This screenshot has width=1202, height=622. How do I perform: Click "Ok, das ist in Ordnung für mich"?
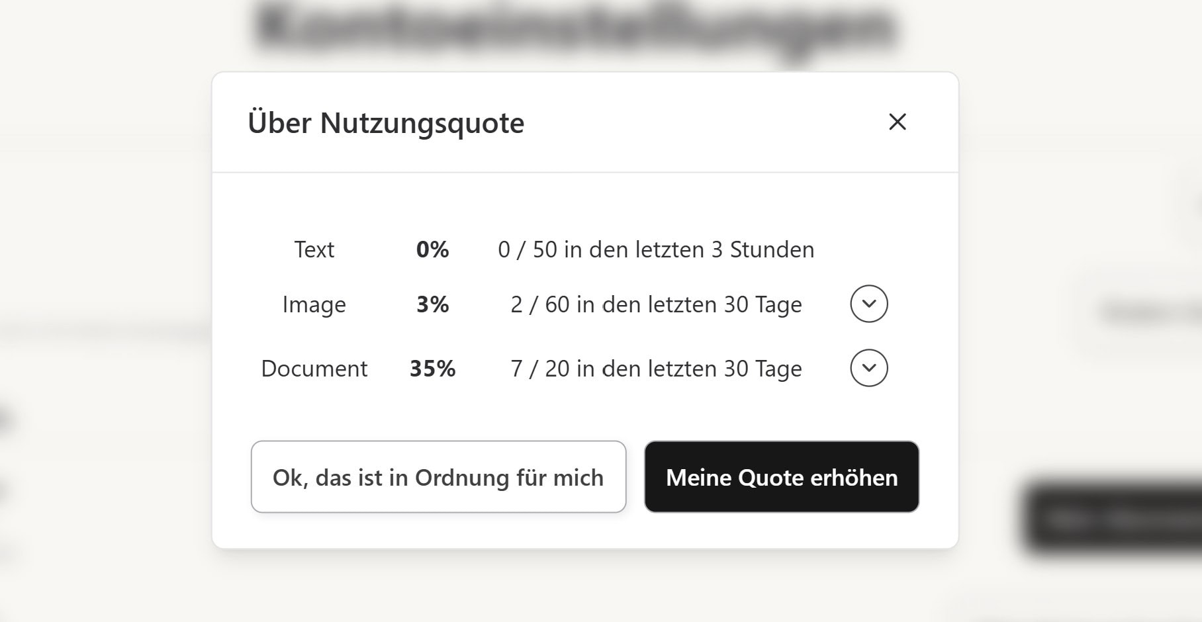tap(438, 477)
